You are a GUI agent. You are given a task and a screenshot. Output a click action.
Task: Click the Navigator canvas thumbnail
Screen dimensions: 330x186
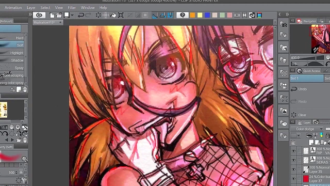click(321, 39)
